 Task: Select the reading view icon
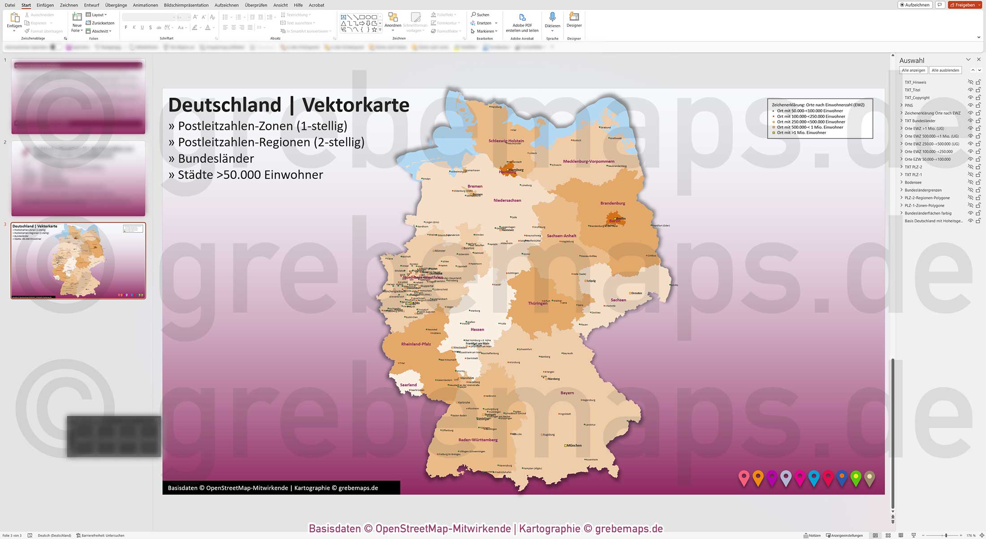[x=901, y=535]
